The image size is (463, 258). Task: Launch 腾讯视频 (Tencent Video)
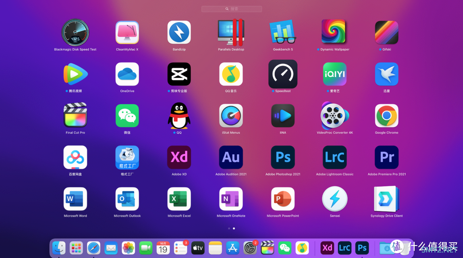pyautogui.click(x=75, y=74)
